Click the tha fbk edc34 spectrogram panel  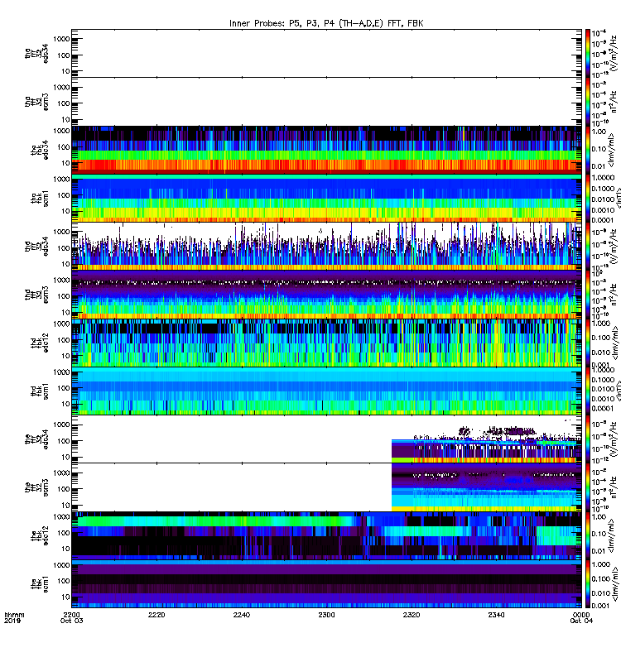point(326,150)
